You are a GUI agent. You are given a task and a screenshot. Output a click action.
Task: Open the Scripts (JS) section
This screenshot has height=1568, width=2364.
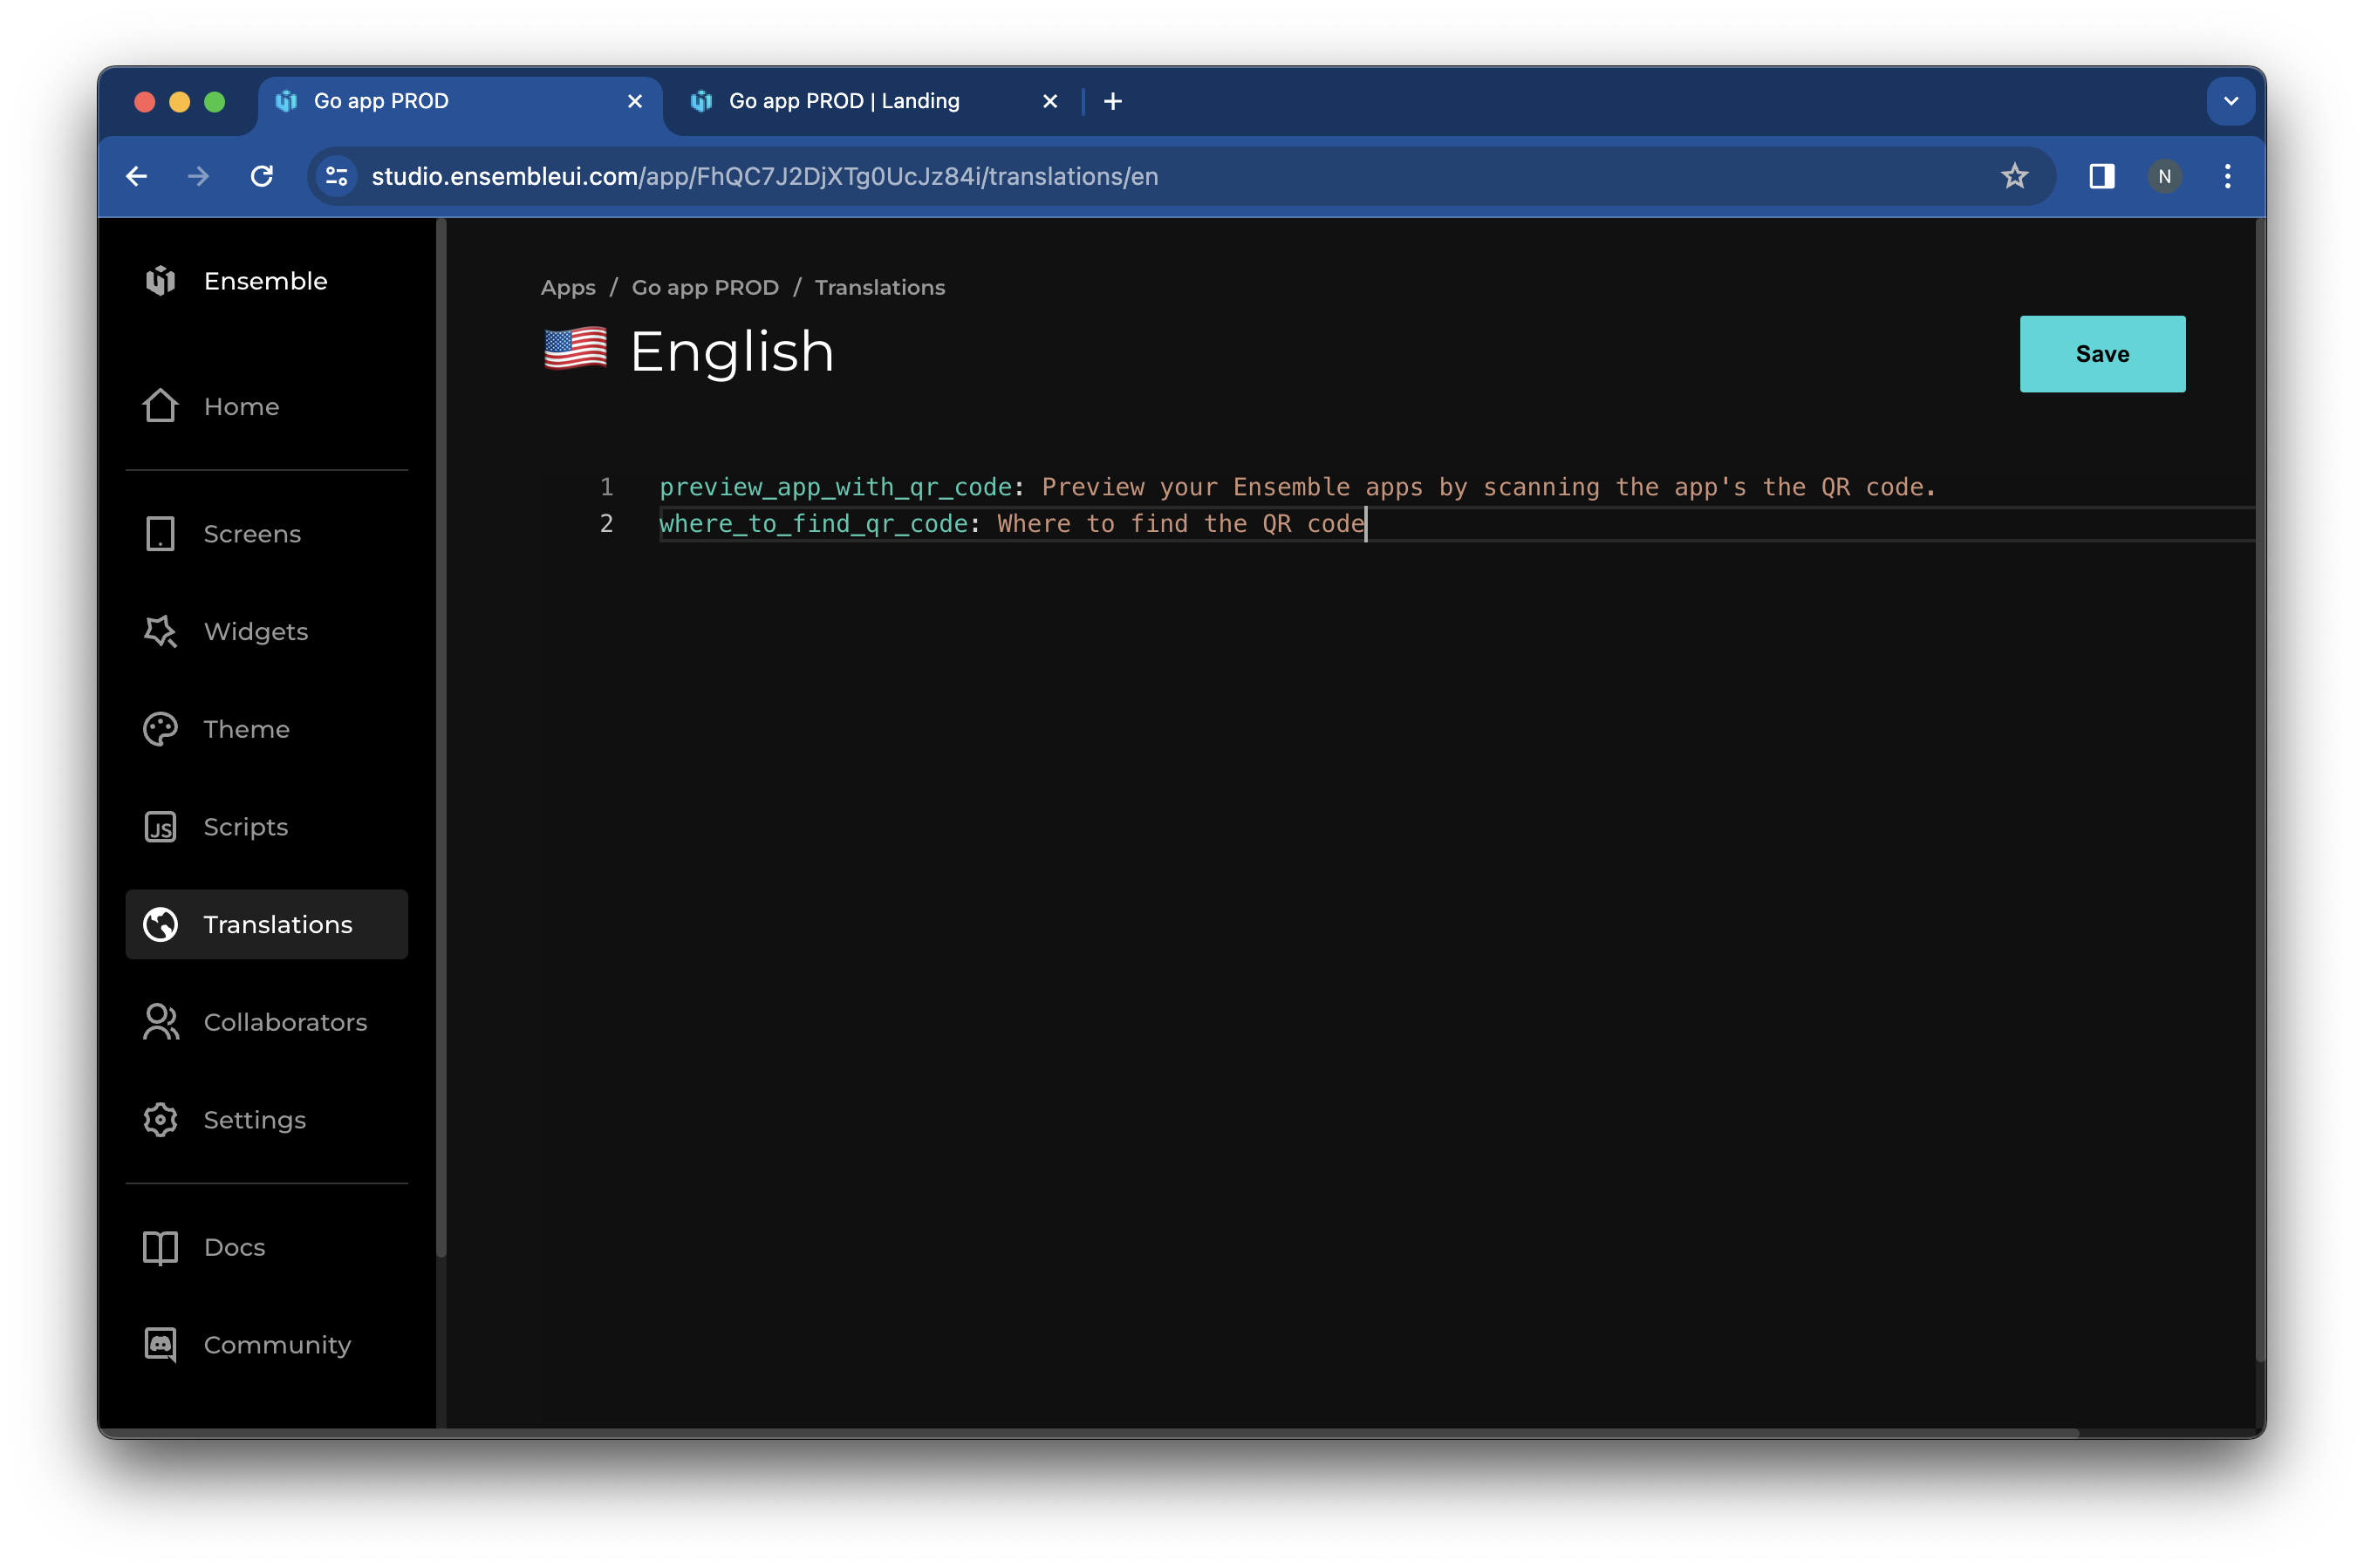(x=160, y=827)
